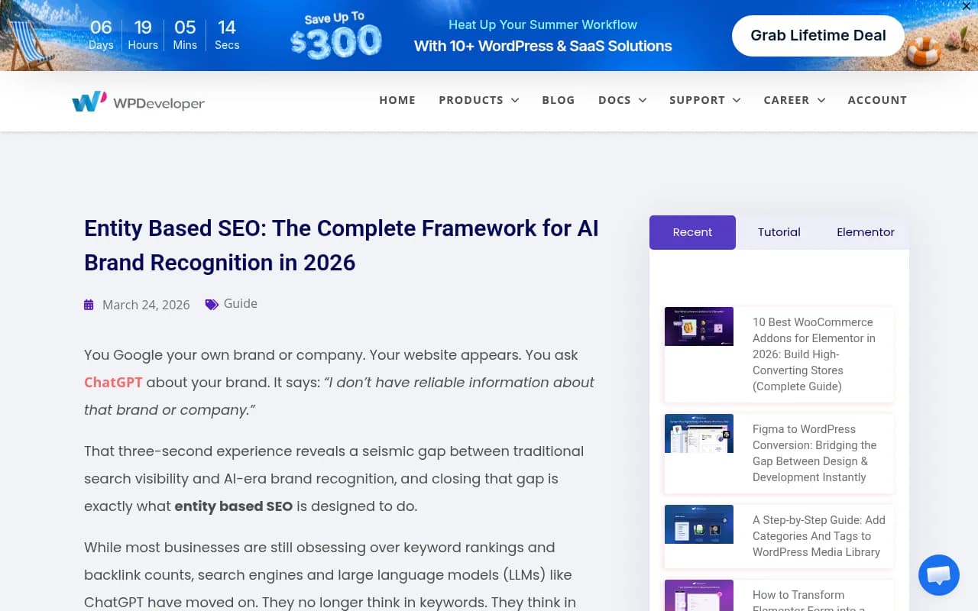978x611 pixels.
Task: Open the Account menu item
Action: (x=877, y=100)
